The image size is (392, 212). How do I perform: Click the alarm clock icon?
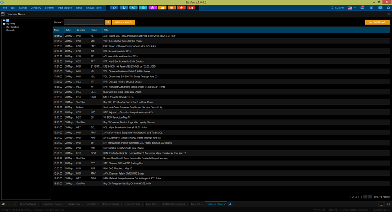(x=332, y=8)
